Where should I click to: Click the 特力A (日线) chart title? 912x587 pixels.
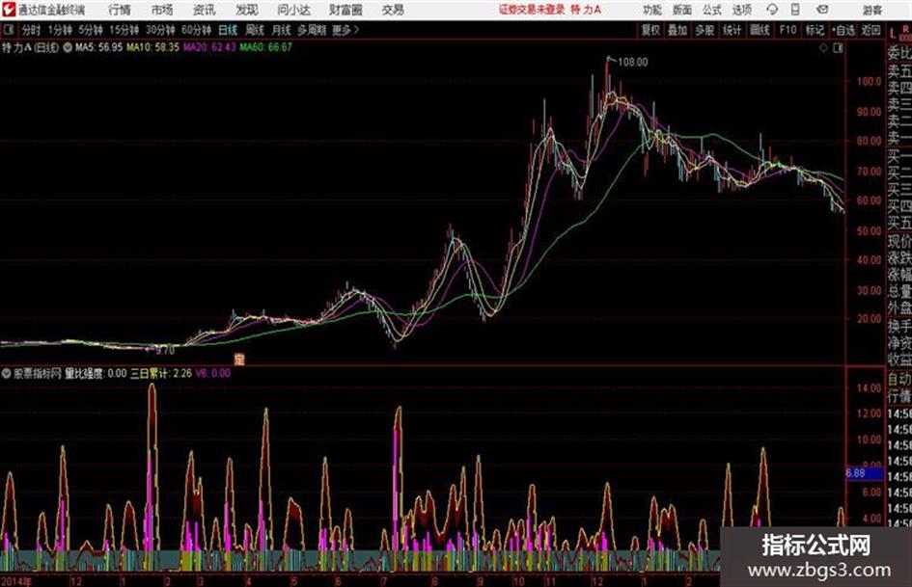pos(30,47)
